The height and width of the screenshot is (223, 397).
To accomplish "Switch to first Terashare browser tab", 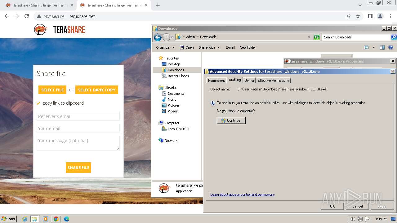I will click(x=39, y=5).
